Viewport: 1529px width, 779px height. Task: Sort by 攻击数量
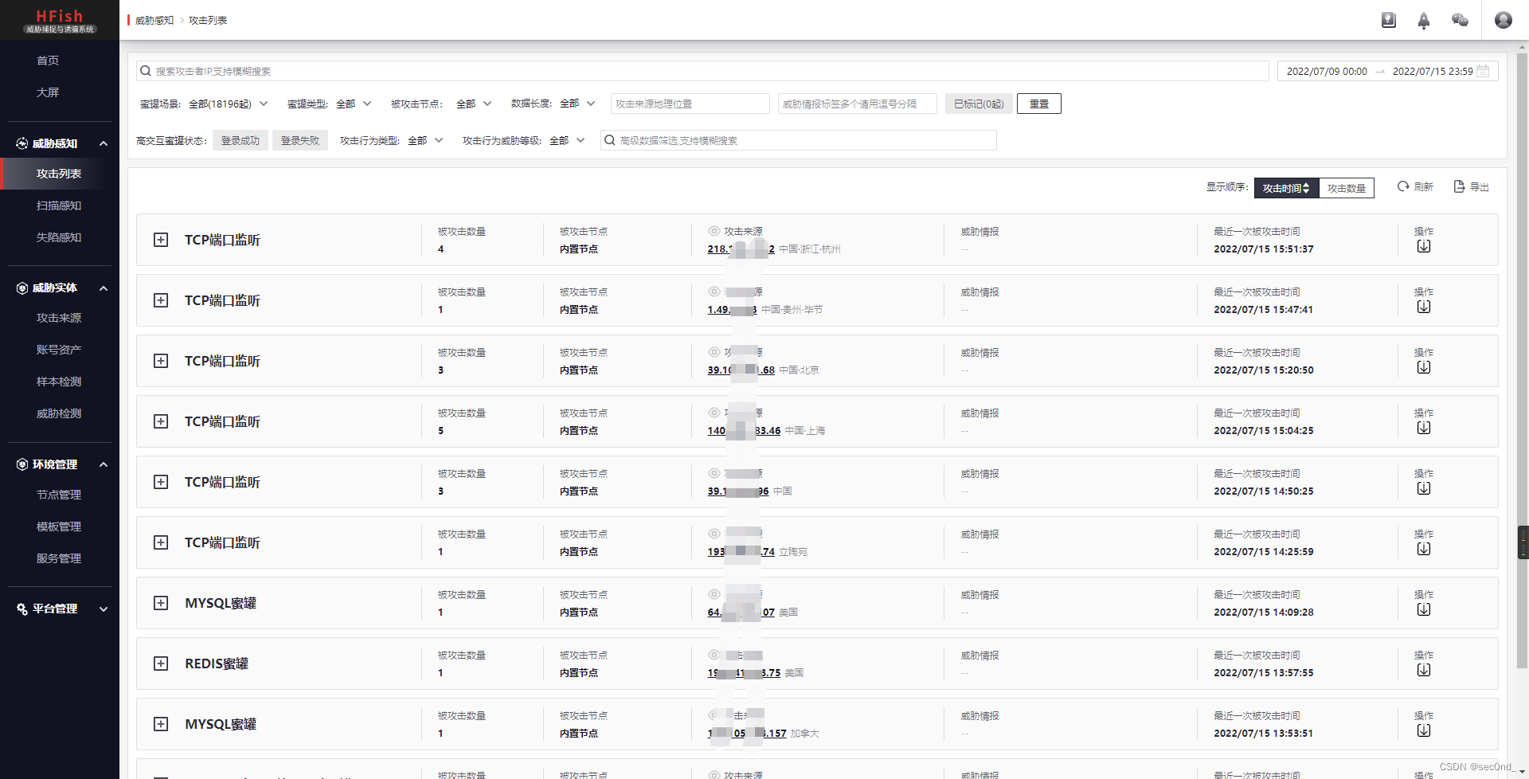tap(1346, 188)
